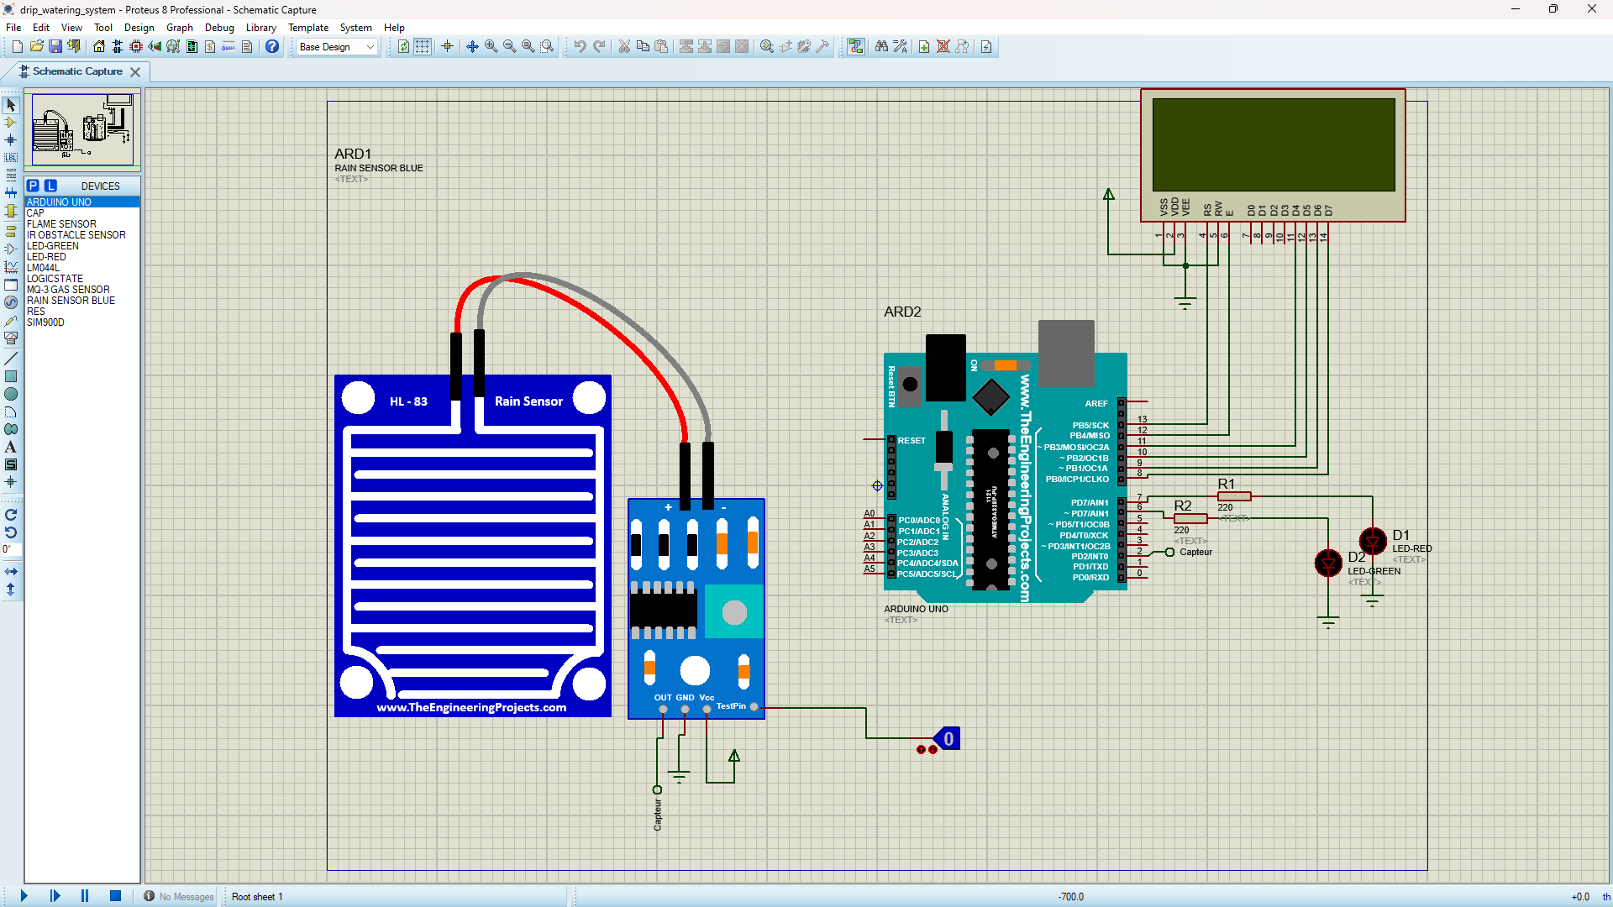Click the Play simulation button
The width and height of the screenshot is (1613, 907).
tap(24, 896)
